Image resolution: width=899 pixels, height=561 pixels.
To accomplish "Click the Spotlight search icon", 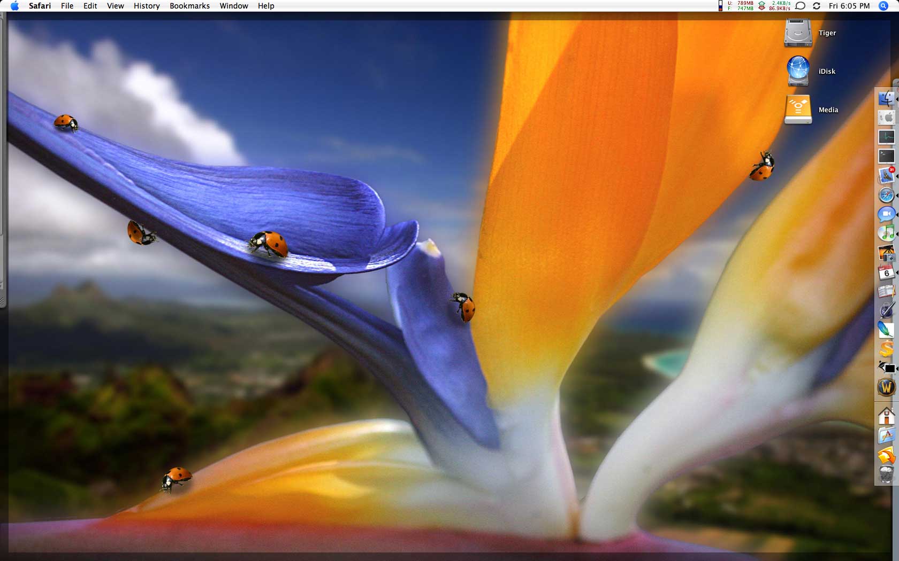I will [883, 6].
